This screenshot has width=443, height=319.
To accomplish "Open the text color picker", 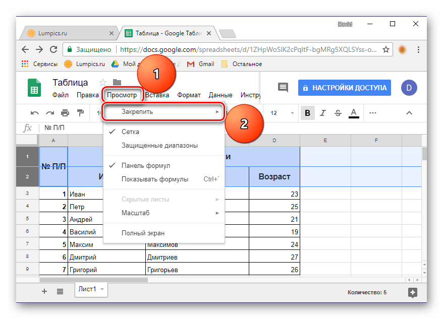I will [354, 113].
